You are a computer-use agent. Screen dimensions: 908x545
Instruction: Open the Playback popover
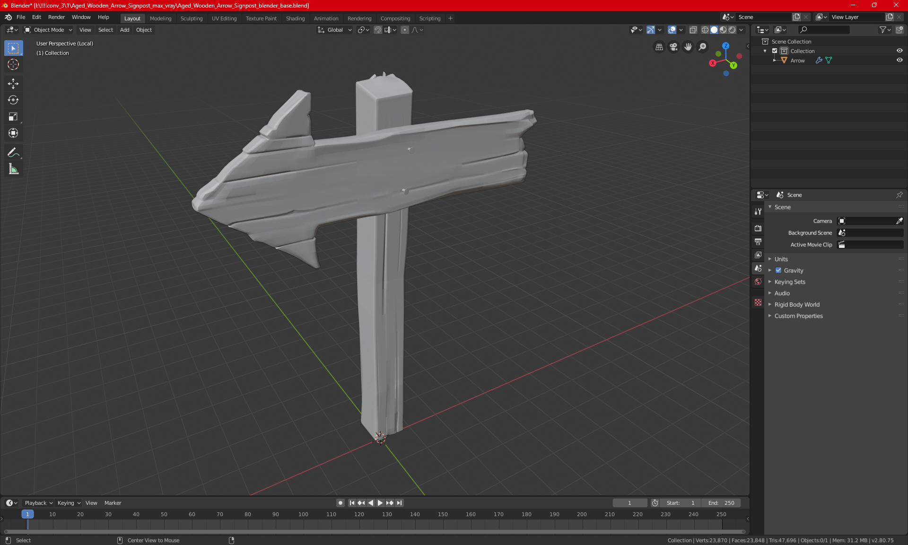[38, 503]
